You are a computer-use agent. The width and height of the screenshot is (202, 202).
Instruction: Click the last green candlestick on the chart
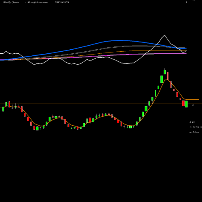pyautogui.click(x=186, y=104)
